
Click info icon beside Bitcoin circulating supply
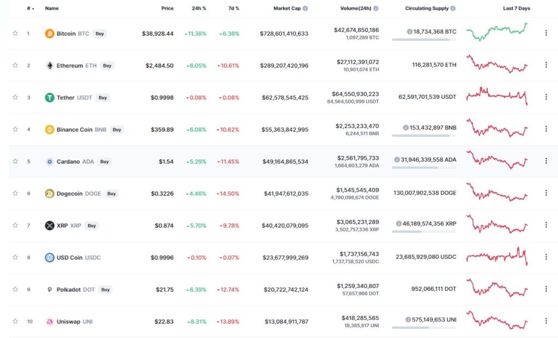(409, 32)
